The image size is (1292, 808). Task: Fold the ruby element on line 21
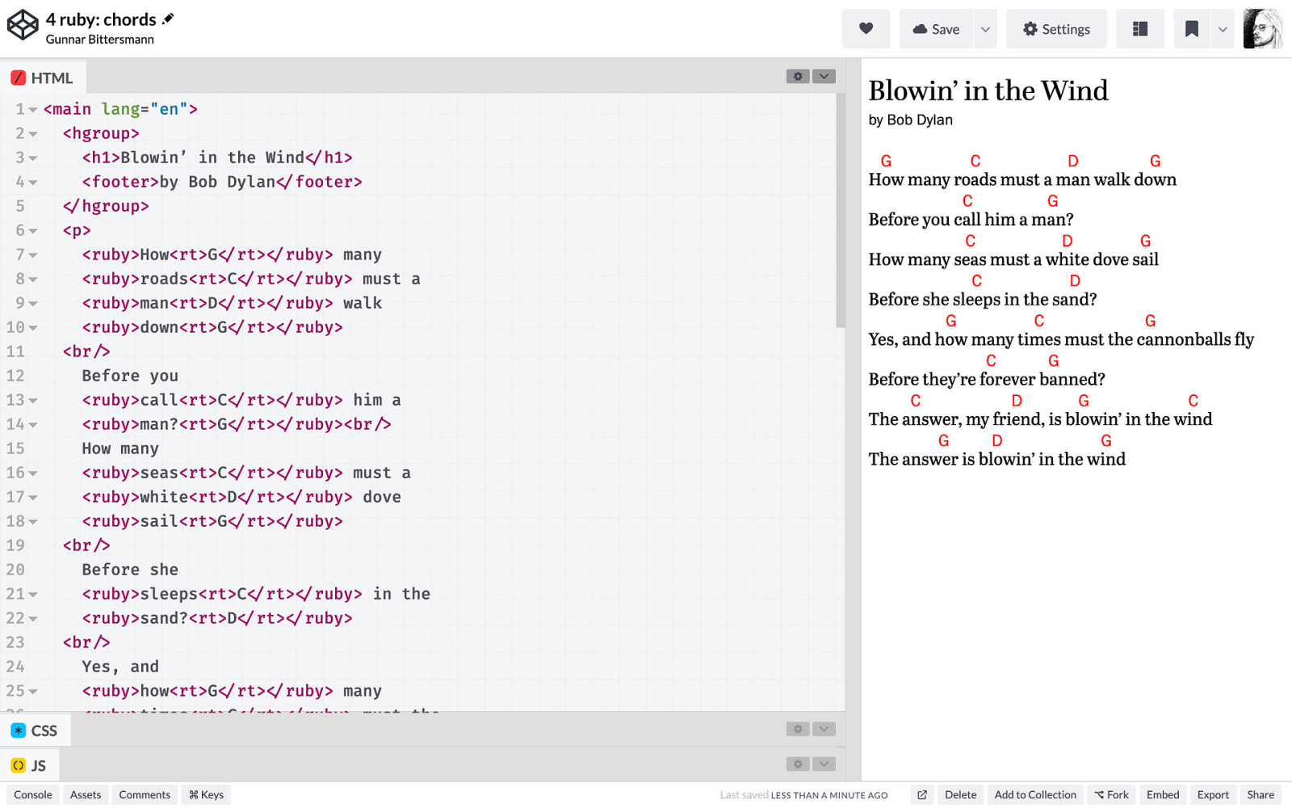[33, 595]
